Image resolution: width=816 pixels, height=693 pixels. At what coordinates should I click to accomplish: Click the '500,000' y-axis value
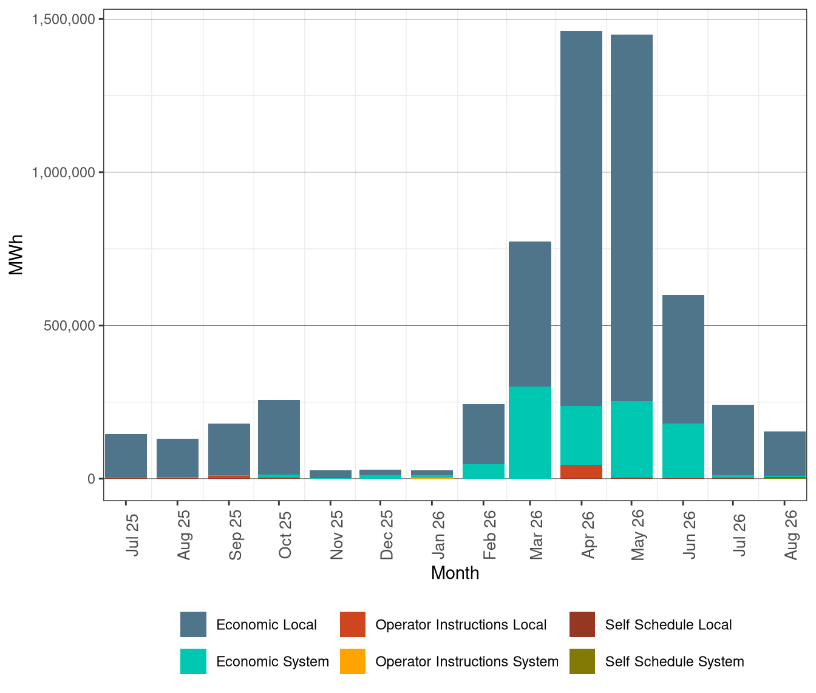(70, 325)
